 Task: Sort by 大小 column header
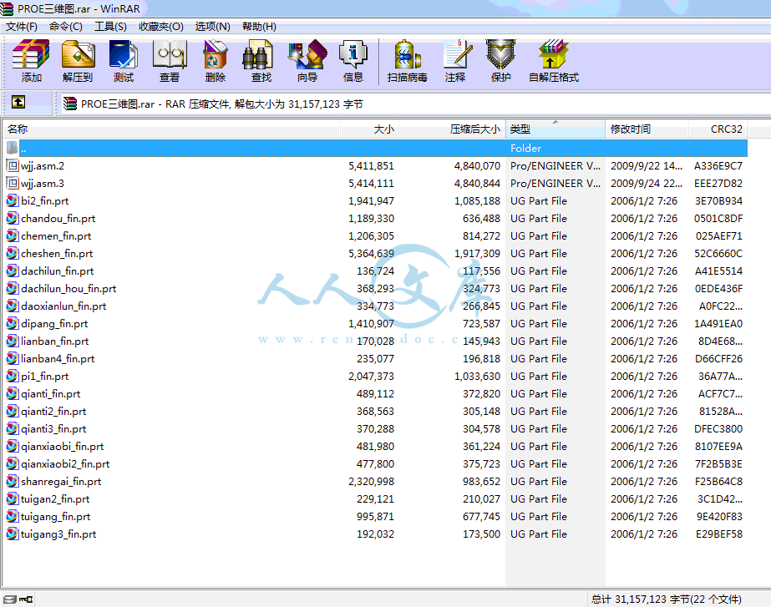(369, 129)
